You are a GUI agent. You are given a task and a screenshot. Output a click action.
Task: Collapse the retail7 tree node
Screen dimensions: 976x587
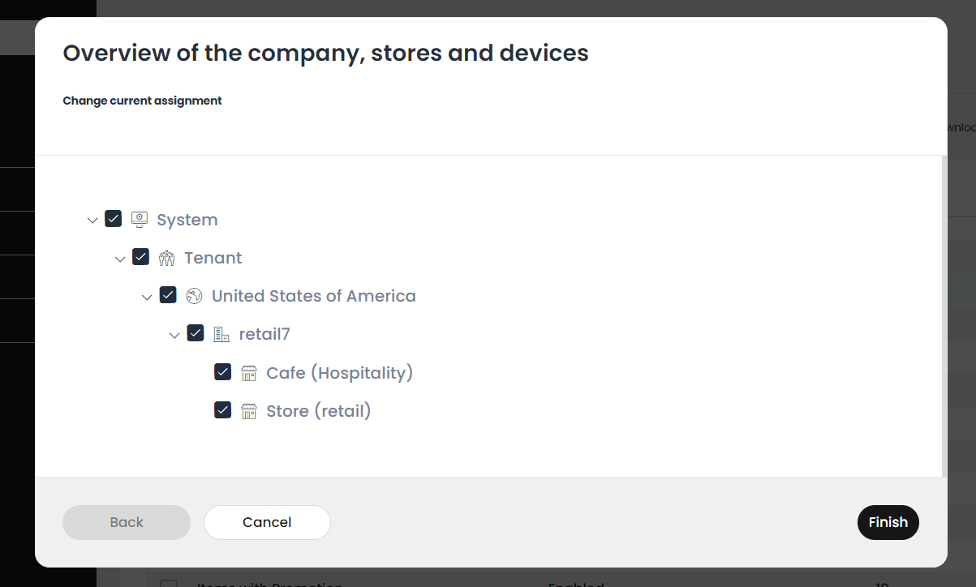[174, 335]
